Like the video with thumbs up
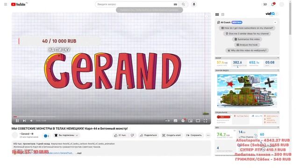The image size is (299, 168). pos(120,135)
